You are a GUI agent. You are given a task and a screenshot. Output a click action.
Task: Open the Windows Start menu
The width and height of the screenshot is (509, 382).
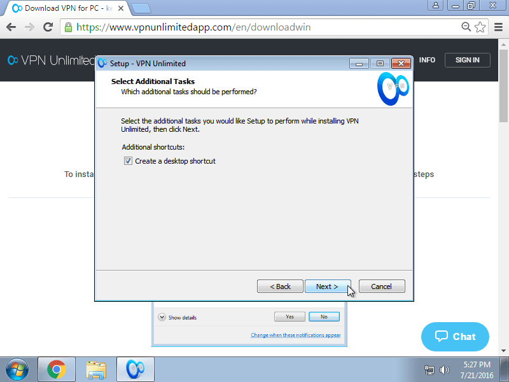tap(16, 369)
